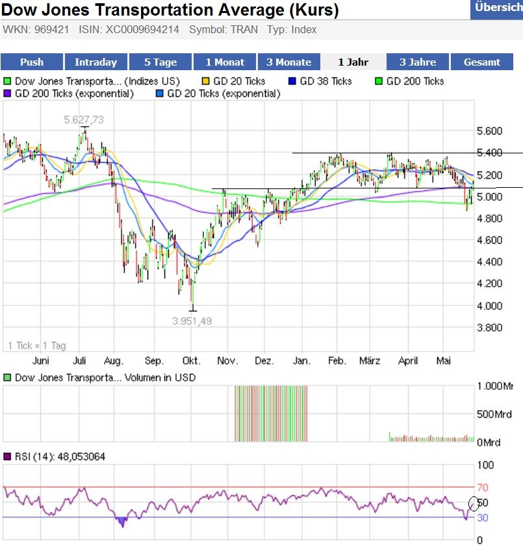The width and height of the screenshot is (523, 551).
Task: Click the green Volumen in USD legend swatch
Action: 7,378
